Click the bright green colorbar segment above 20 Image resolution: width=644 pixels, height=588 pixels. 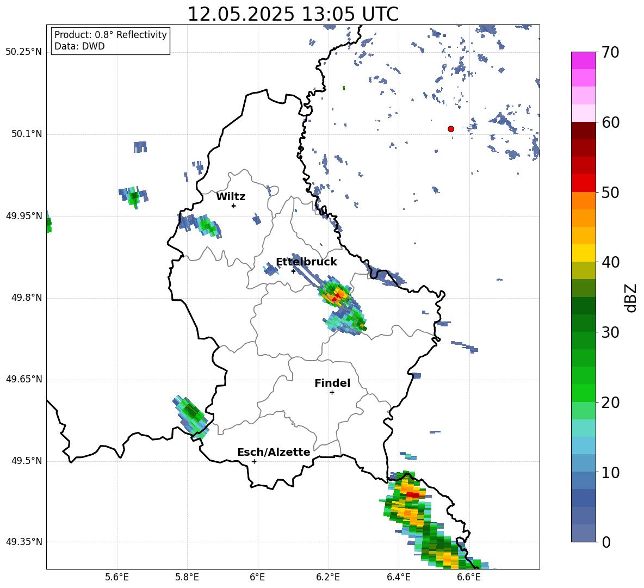583,393
